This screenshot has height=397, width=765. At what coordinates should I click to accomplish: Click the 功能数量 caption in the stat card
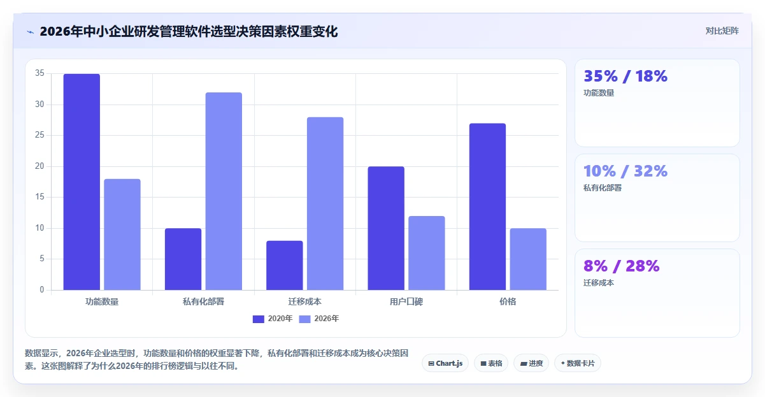click(599, 93)
